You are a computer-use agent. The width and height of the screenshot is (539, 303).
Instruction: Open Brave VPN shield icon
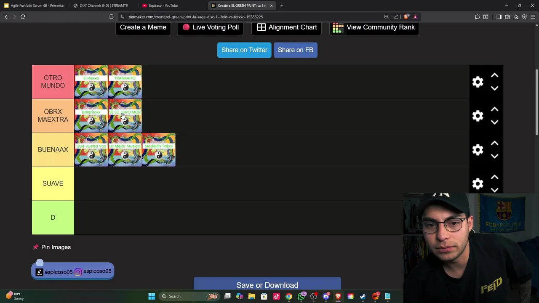click(x=524, y=17)
